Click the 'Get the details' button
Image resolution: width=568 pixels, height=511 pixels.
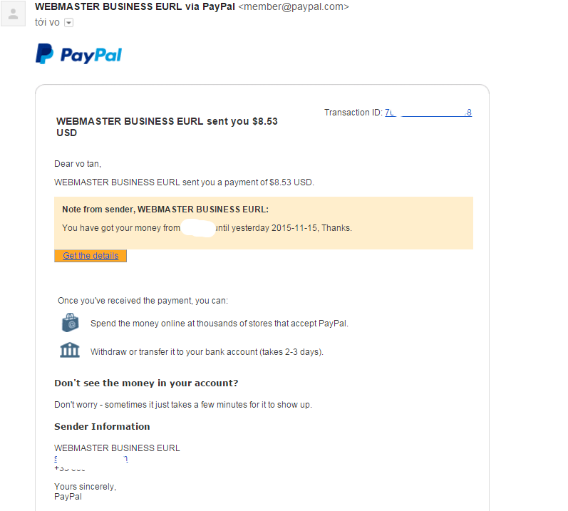[91, 256]
